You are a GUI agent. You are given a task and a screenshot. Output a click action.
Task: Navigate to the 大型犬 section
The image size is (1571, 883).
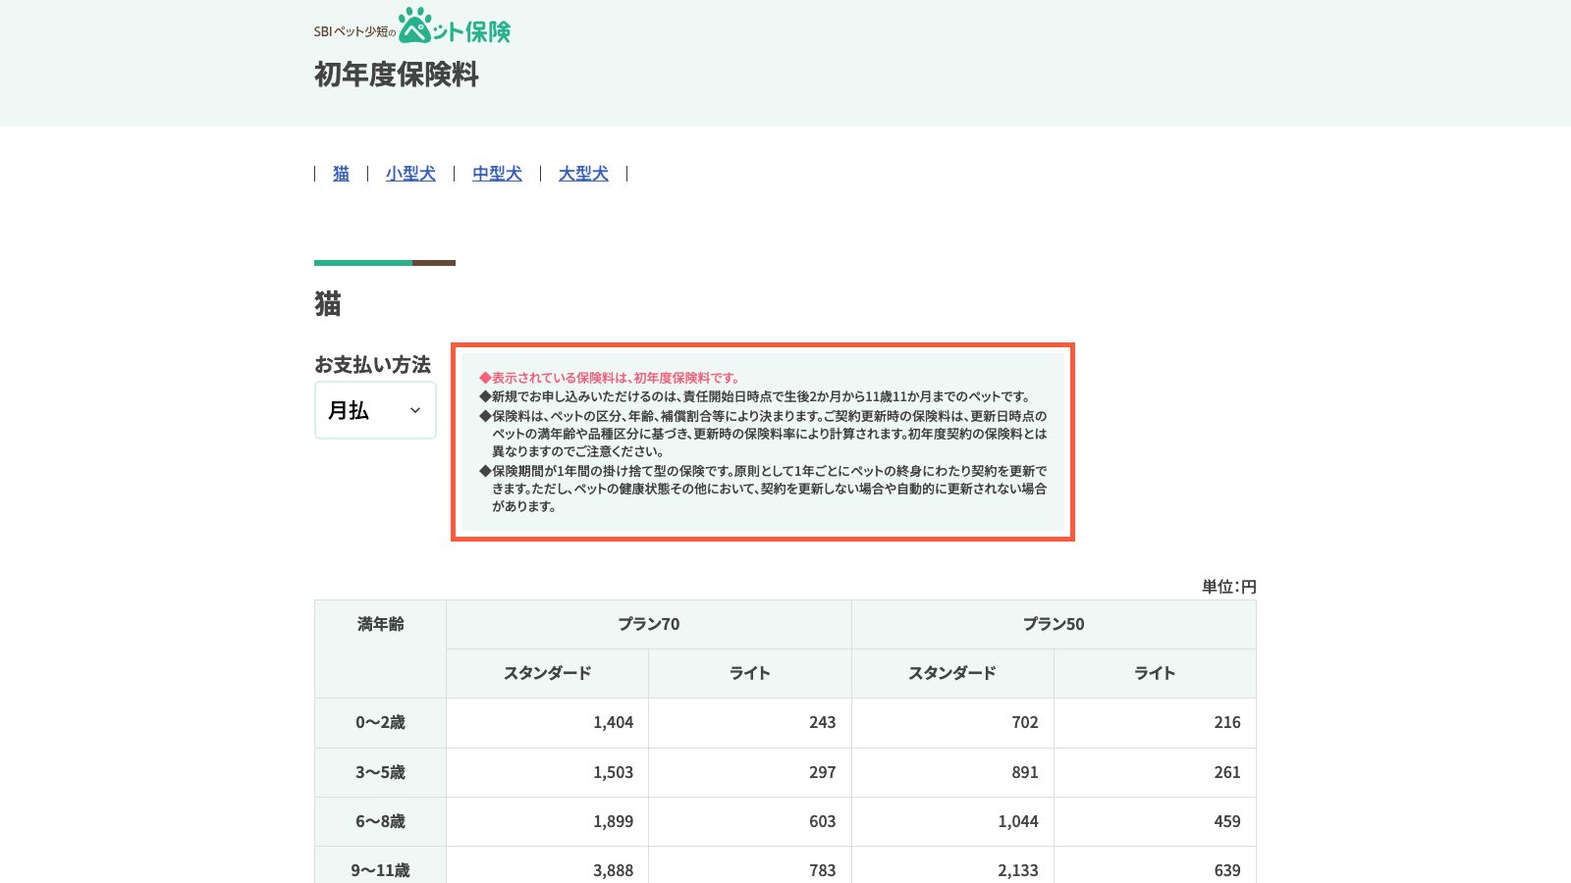[x=583, y=174]
